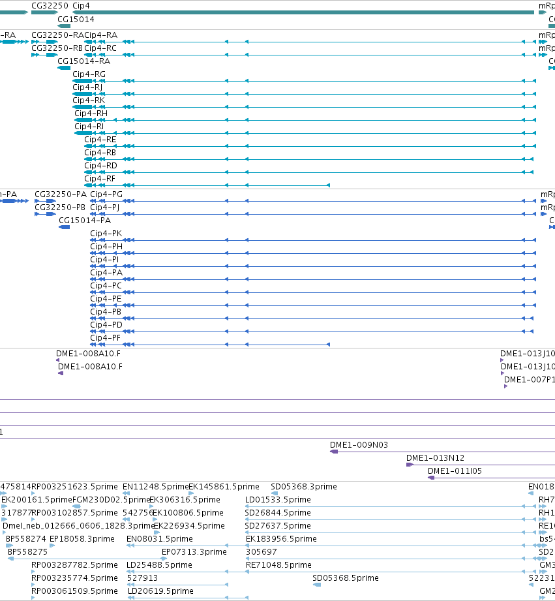Screen dimensions: 555x601
Task: Select the Cip4-RA transcript label
Action: pos(100,35)
